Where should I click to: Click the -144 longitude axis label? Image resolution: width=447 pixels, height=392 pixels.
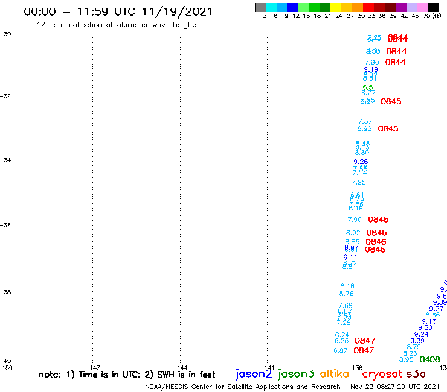[x=180, y=368]
